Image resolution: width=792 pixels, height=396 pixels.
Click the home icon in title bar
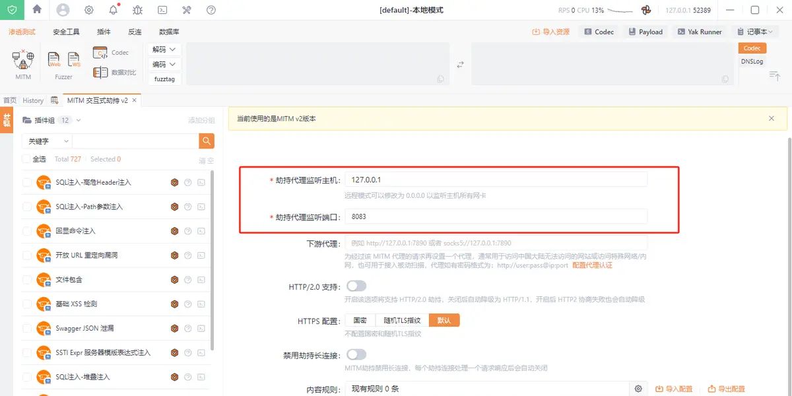[x=37, y=10]
